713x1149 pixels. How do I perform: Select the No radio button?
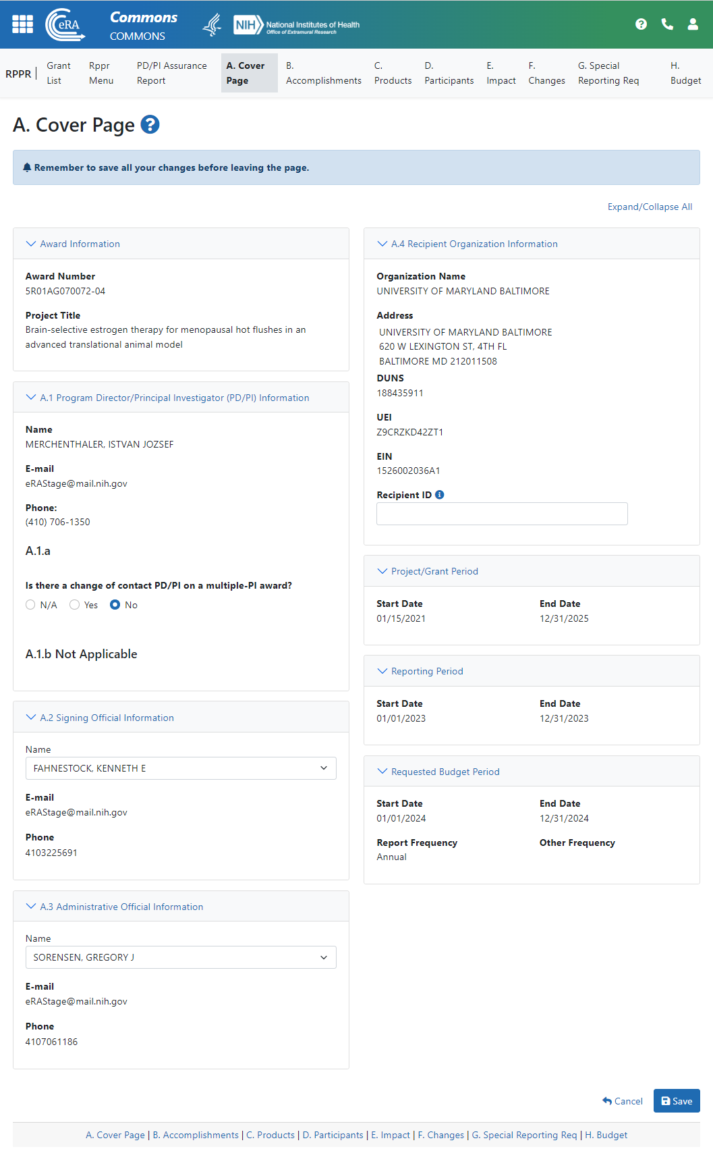click(115, 605)
